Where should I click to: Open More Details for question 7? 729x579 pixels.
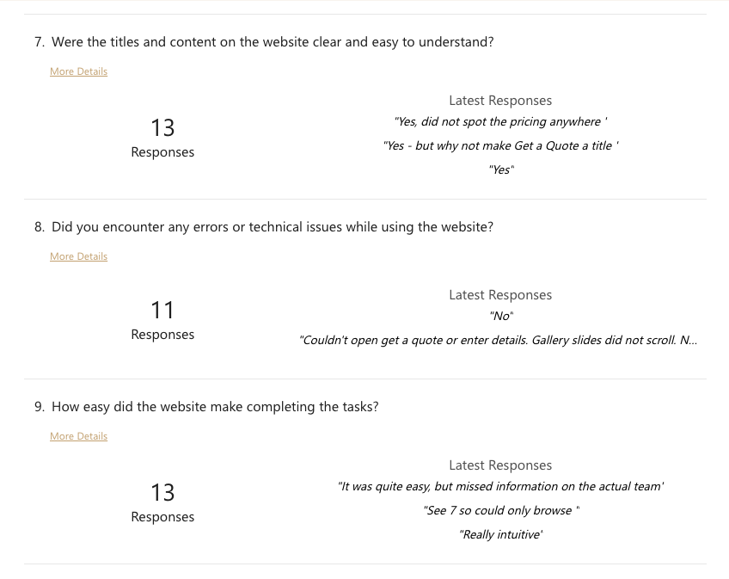click(78, 71)
